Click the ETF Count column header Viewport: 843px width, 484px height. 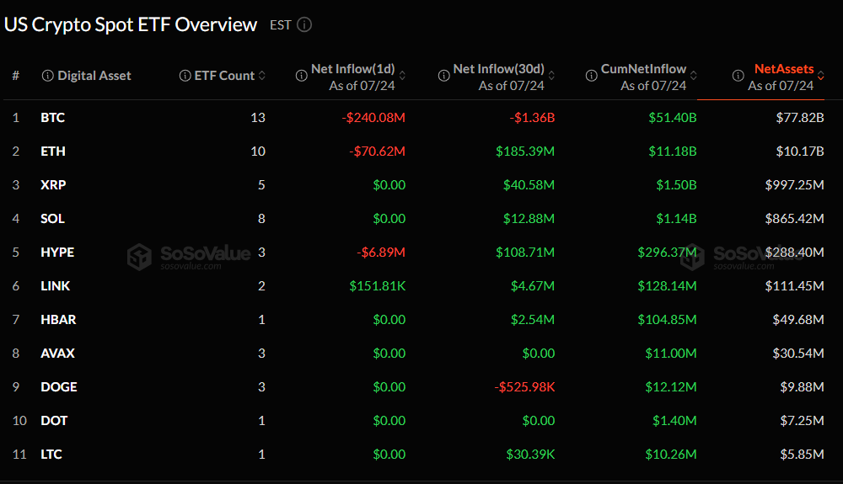point(224,76)
